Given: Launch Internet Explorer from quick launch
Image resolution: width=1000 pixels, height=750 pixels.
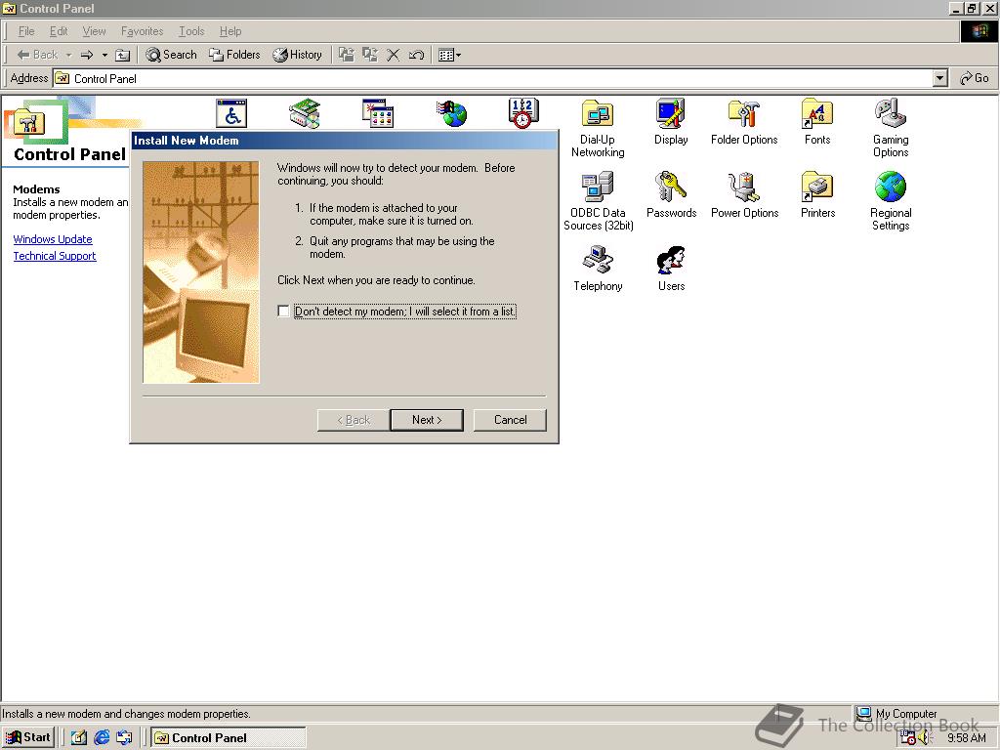Looking at the screenshot, I should [x=102, y=737].
